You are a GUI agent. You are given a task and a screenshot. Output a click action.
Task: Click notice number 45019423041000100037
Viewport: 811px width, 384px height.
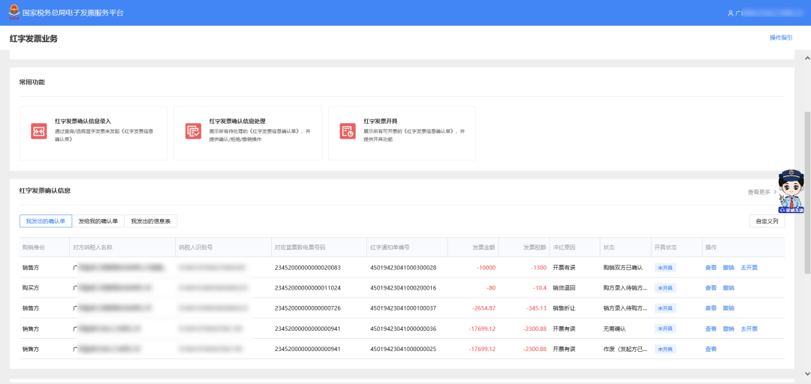pyautogui.click(x=403, y=308)
